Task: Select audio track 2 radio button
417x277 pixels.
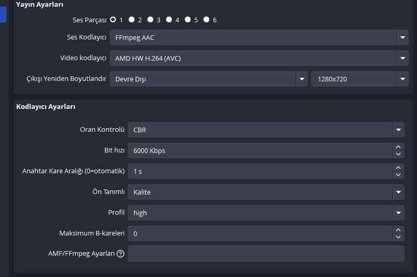Action: 132,20
